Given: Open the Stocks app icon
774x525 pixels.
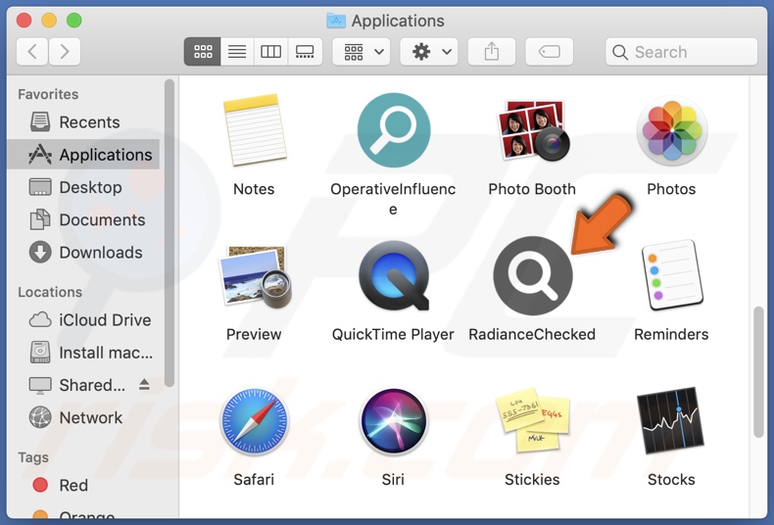Looking at the screenshot, I should point(671,420).
